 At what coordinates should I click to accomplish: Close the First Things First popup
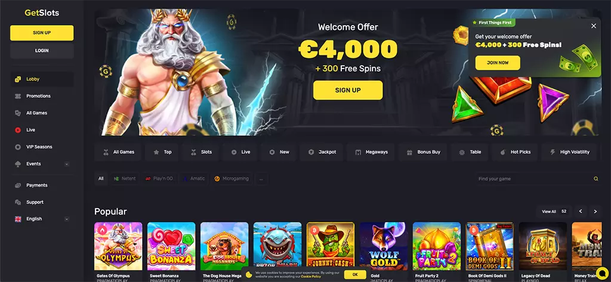click(594, 26)
